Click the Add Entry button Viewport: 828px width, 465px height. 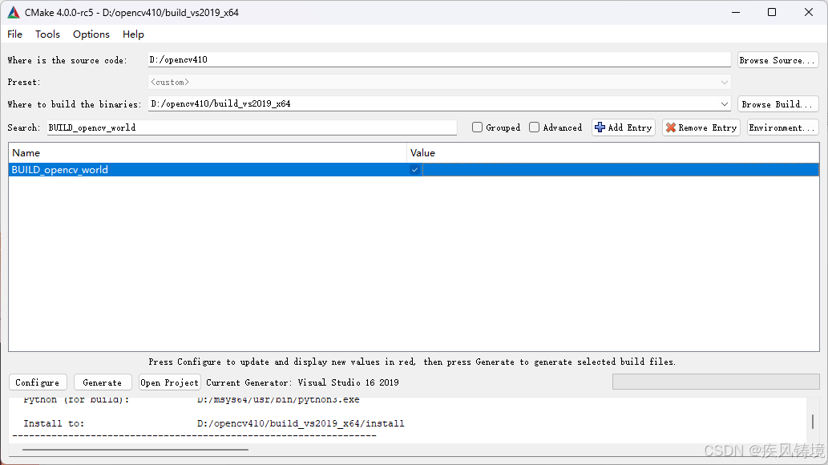point(624,127)
